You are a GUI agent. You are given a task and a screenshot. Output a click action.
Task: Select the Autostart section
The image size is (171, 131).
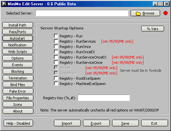point(18,38)
